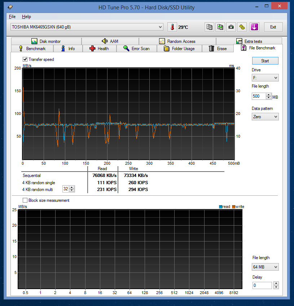Click the 231 IOPS read value
This screenshot has width=294, height=306.
click(107, 190)
